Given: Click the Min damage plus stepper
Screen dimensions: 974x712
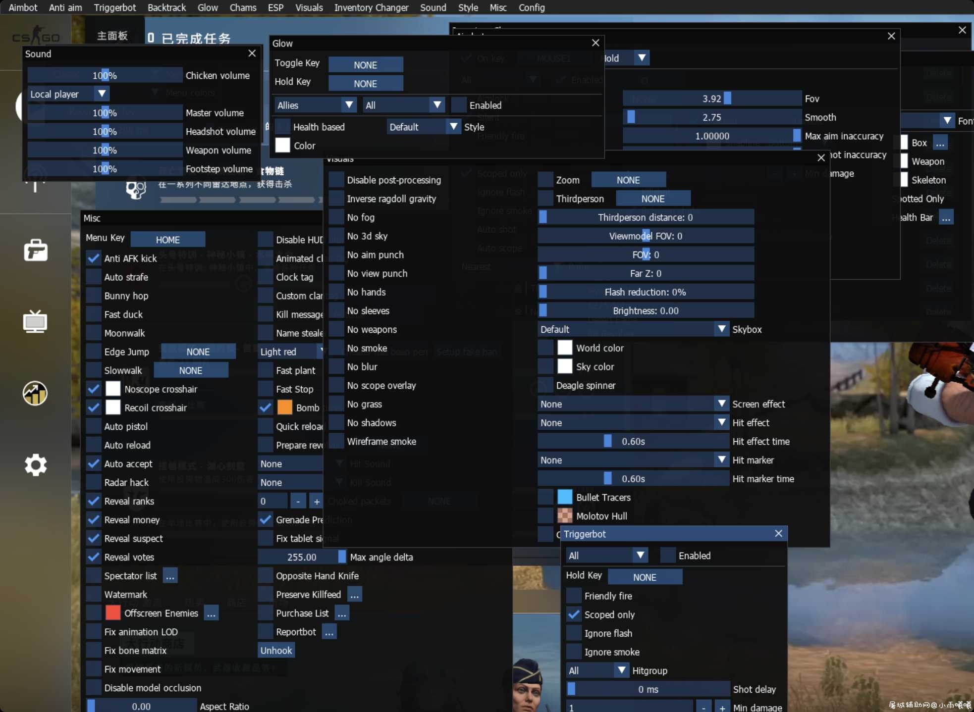Looking at the screenshot, I should point(722,707).
